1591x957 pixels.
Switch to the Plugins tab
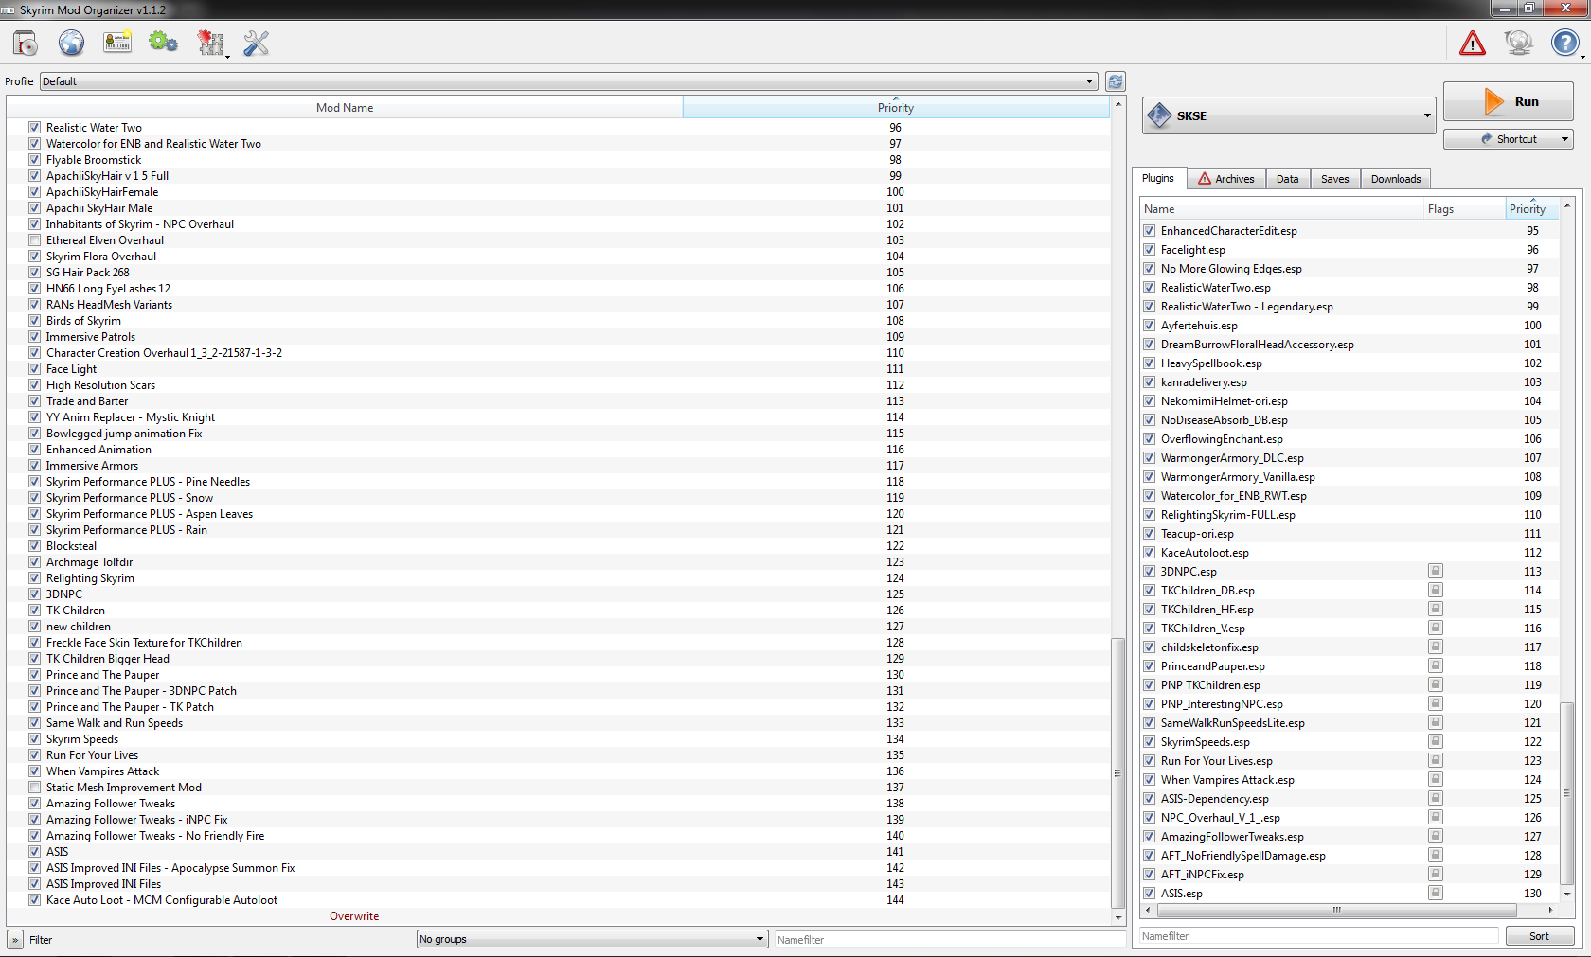point(1157,178)
